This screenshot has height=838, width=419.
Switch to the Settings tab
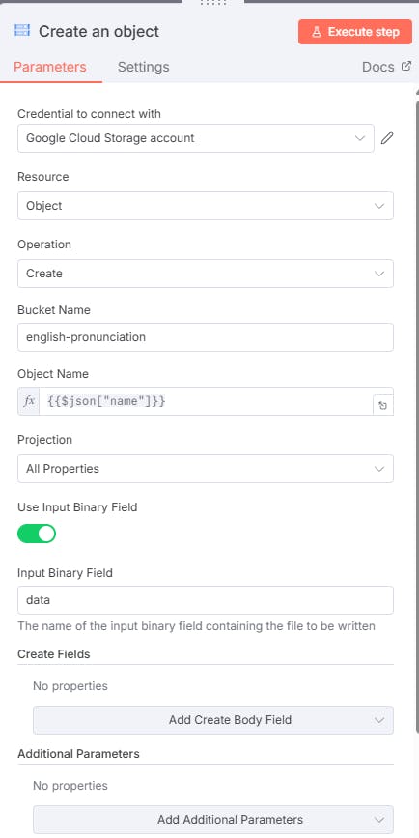[143, 67]
